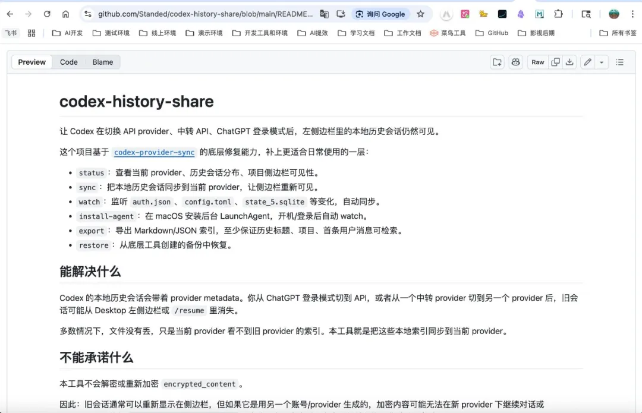
Task: Open the M extension icon
Action: point(539,14)
